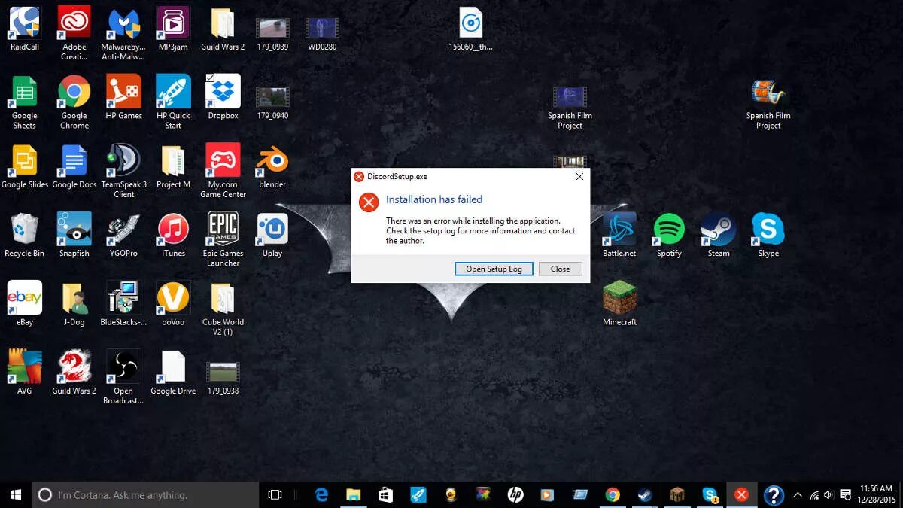The width and height of the screenshot is (903, 508).
Task: Select the YGOPro shortcut
Action: pos(123,235)
